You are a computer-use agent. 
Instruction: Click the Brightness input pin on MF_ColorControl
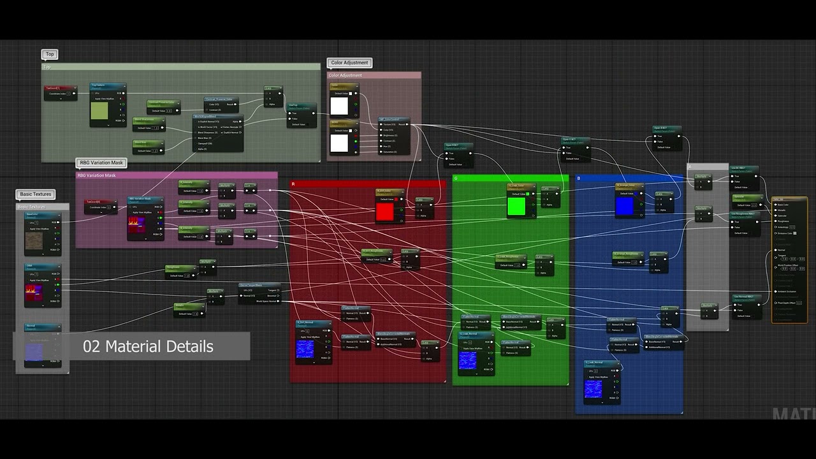point(381,135)
